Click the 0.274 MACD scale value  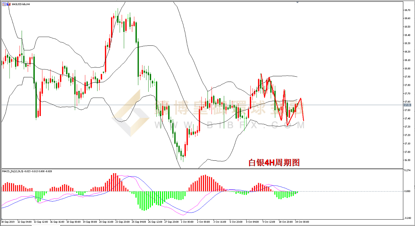pos(408,171)
